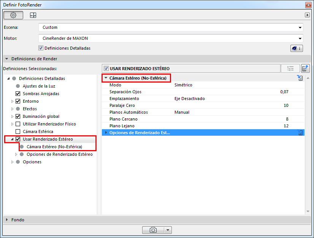The image size is (314, 238).
Task: Uncheck Iluminación global checkbox
Action: (18, 116)
